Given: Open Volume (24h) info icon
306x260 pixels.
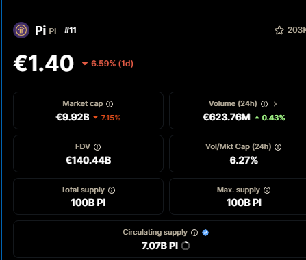Looking at the screenshot, I should point(264,104).
